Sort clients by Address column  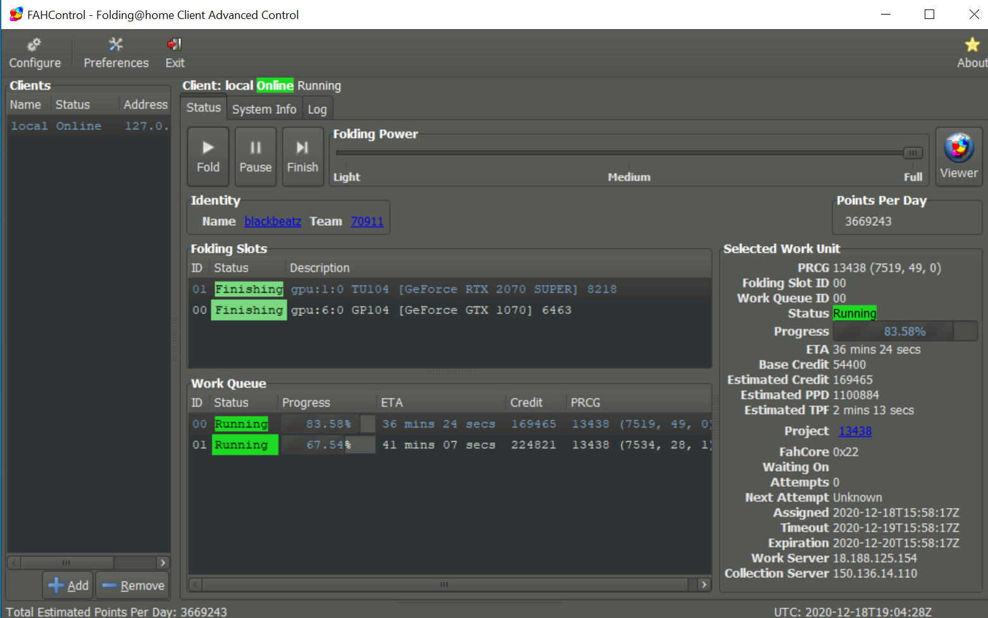click(145, 104)
